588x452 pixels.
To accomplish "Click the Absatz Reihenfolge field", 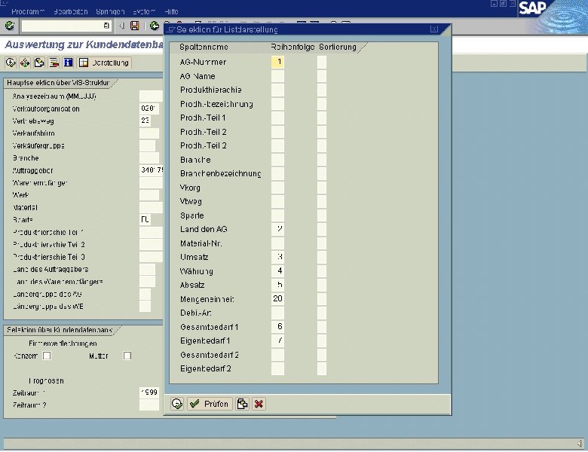I will pyautogui.click(x=277, y=285).
